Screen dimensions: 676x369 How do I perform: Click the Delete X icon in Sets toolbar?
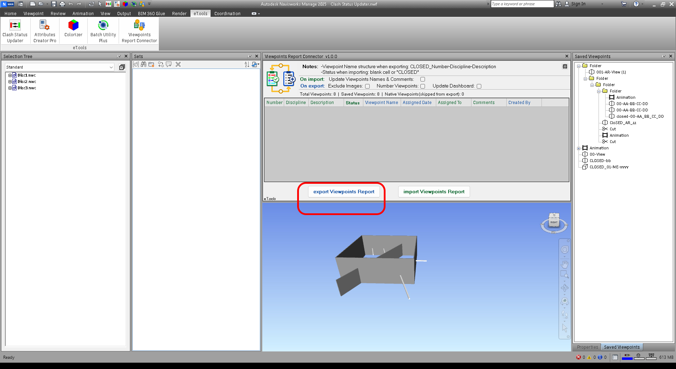[178, 64]
